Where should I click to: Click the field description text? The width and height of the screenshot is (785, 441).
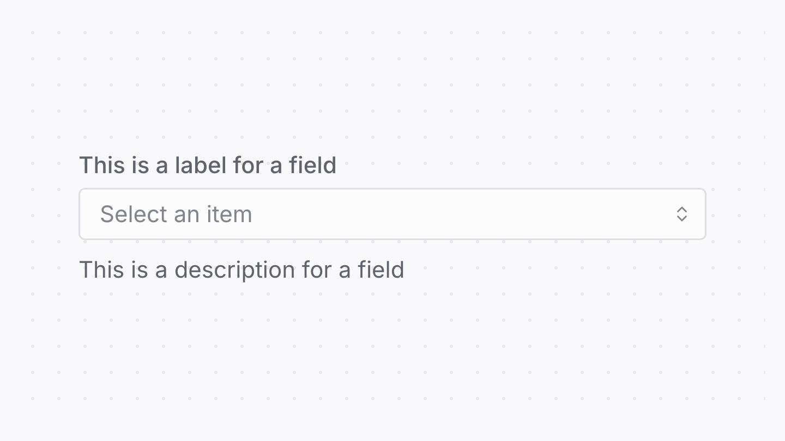pos(242,269)
